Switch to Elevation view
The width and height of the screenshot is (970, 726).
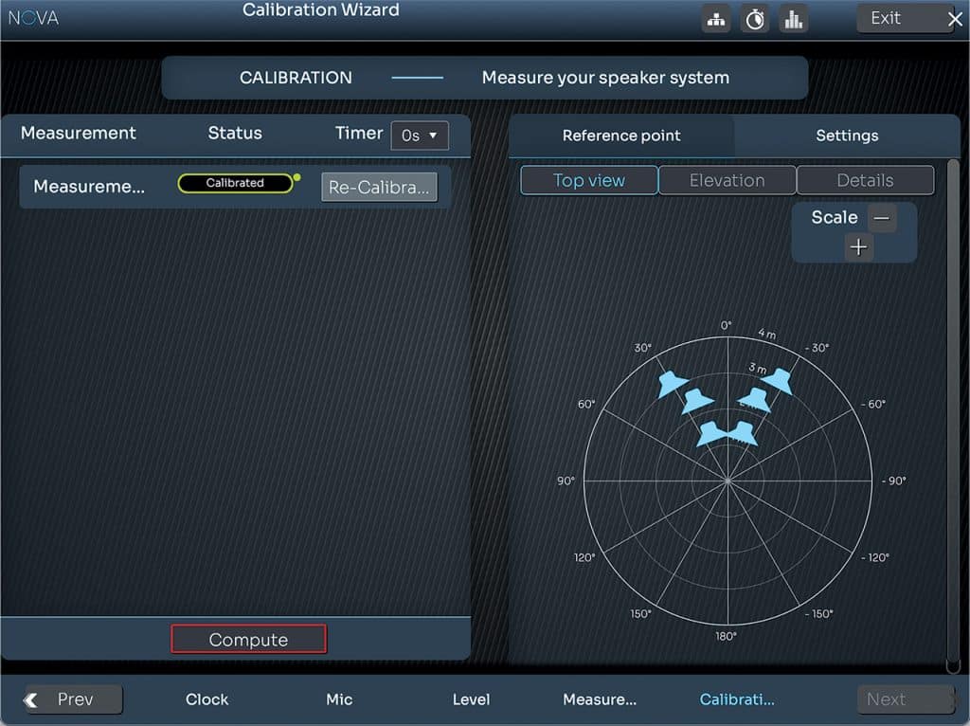tap(727, 181)
